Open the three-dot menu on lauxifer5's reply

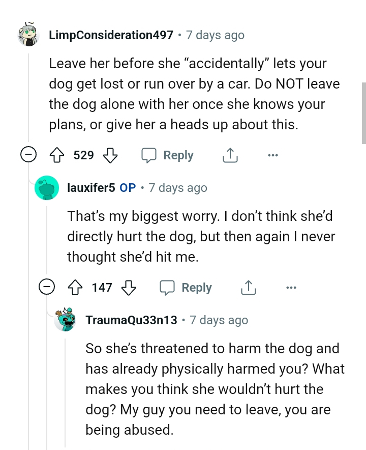coord(291,287)
